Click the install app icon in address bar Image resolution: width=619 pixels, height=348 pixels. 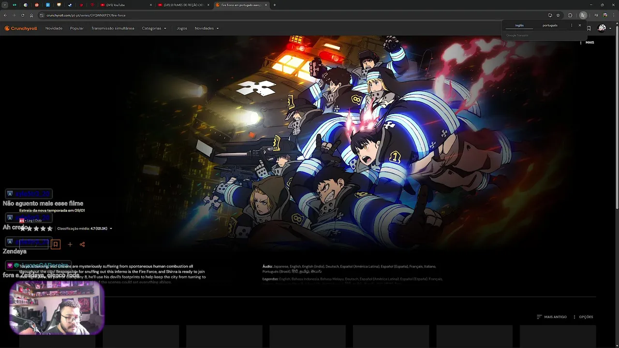[x=550, y=15]
